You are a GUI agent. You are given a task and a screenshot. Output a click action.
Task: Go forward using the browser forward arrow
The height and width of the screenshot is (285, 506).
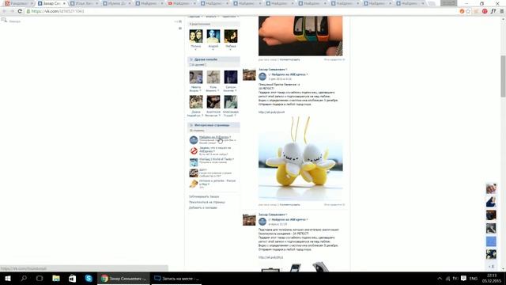(x=12, y=11)
